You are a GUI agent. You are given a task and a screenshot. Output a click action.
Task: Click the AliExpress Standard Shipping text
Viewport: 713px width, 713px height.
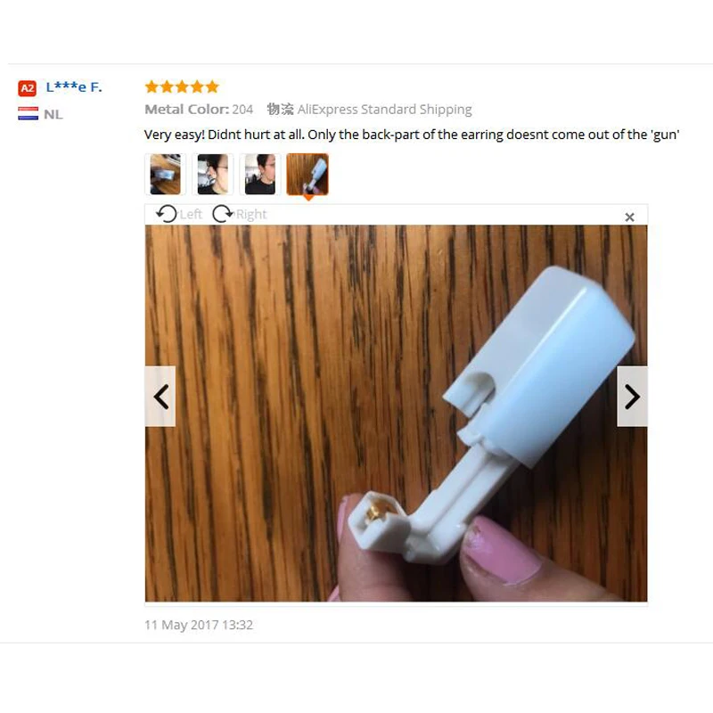coord(385,110)
